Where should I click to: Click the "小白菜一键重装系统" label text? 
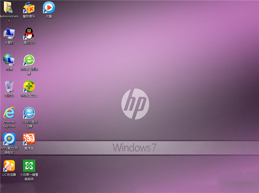coord(29,177)
